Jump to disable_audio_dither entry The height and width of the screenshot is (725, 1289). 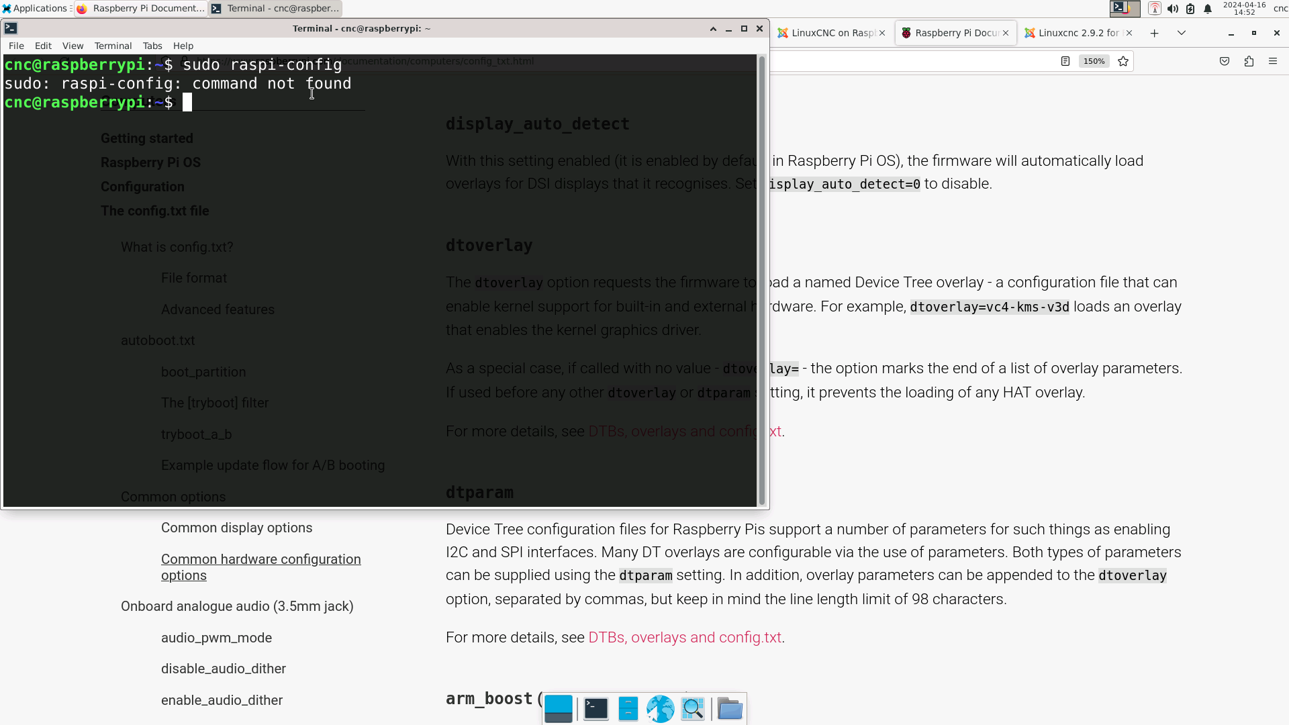[224, 669]
